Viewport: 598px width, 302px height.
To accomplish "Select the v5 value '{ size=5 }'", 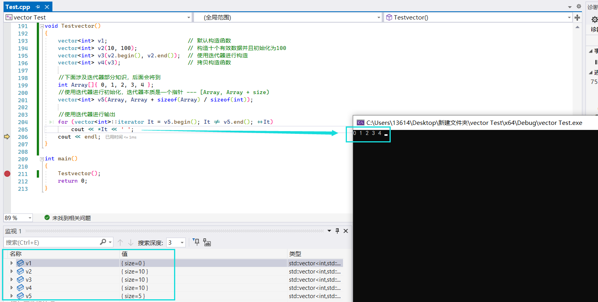I will [133, 296].
